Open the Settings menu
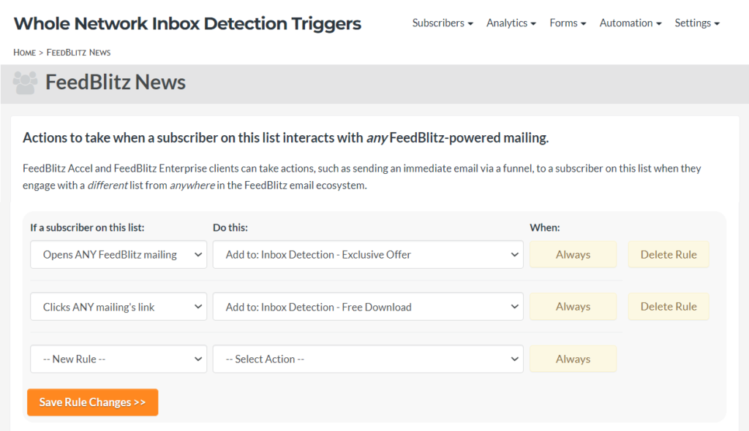Image resolution: width=749 pixels, height=431 pixels. [697, 23]
